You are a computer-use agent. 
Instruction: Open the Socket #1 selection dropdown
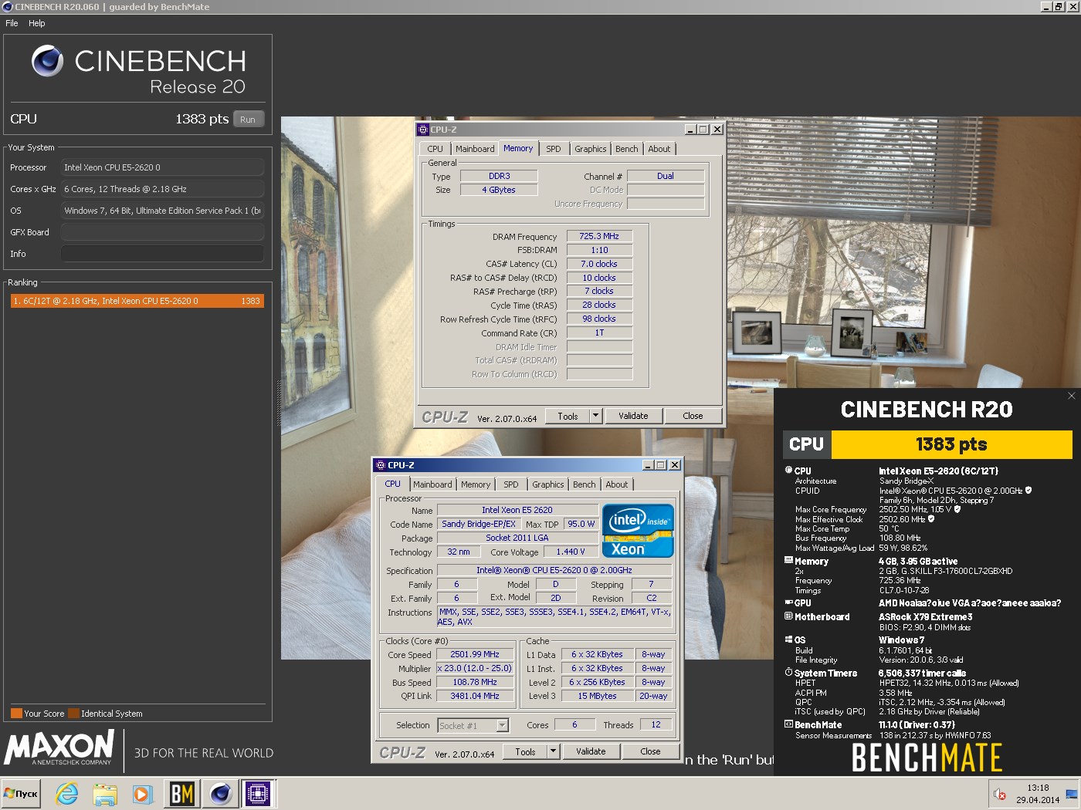[503, 725]
